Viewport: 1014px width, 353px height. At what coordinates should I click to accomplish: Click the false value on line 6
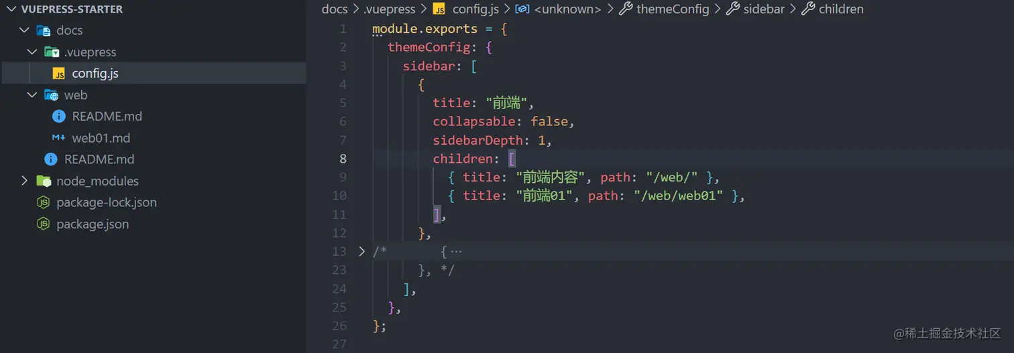(x=549, y=121)
